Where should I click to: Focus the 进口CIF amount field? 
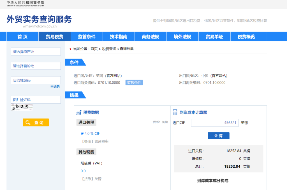(x=215, y=123)
